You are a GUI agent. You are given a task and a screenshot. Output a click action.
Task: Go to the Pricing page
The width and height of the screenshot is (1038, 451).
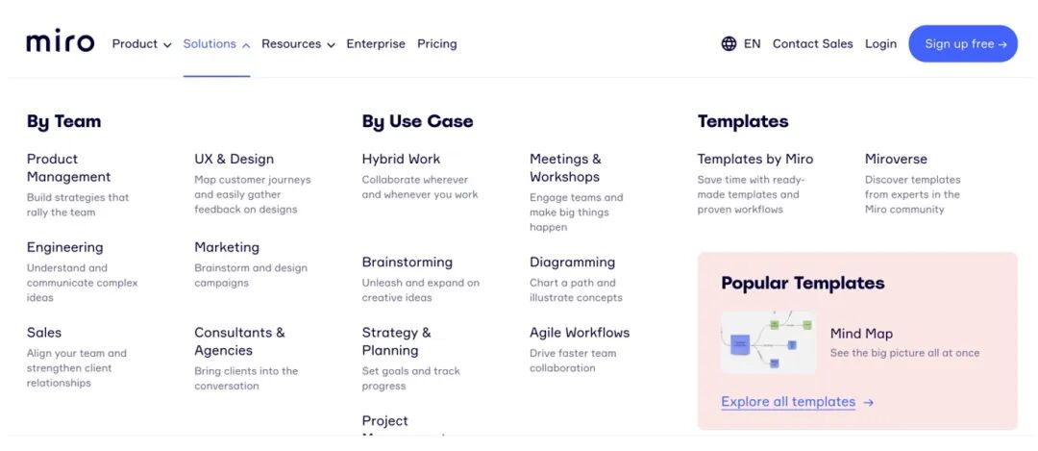coord(436,43)
